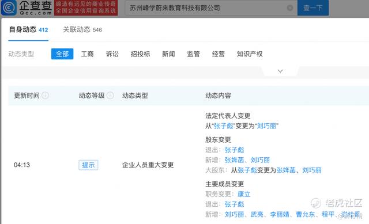Clear the search box with the X icon
Viewport: 369px width, 224px height.
point(290,8)
